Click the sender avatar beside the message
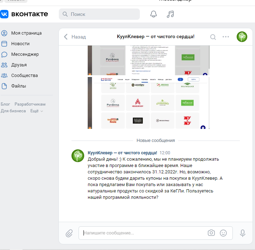 78,156
